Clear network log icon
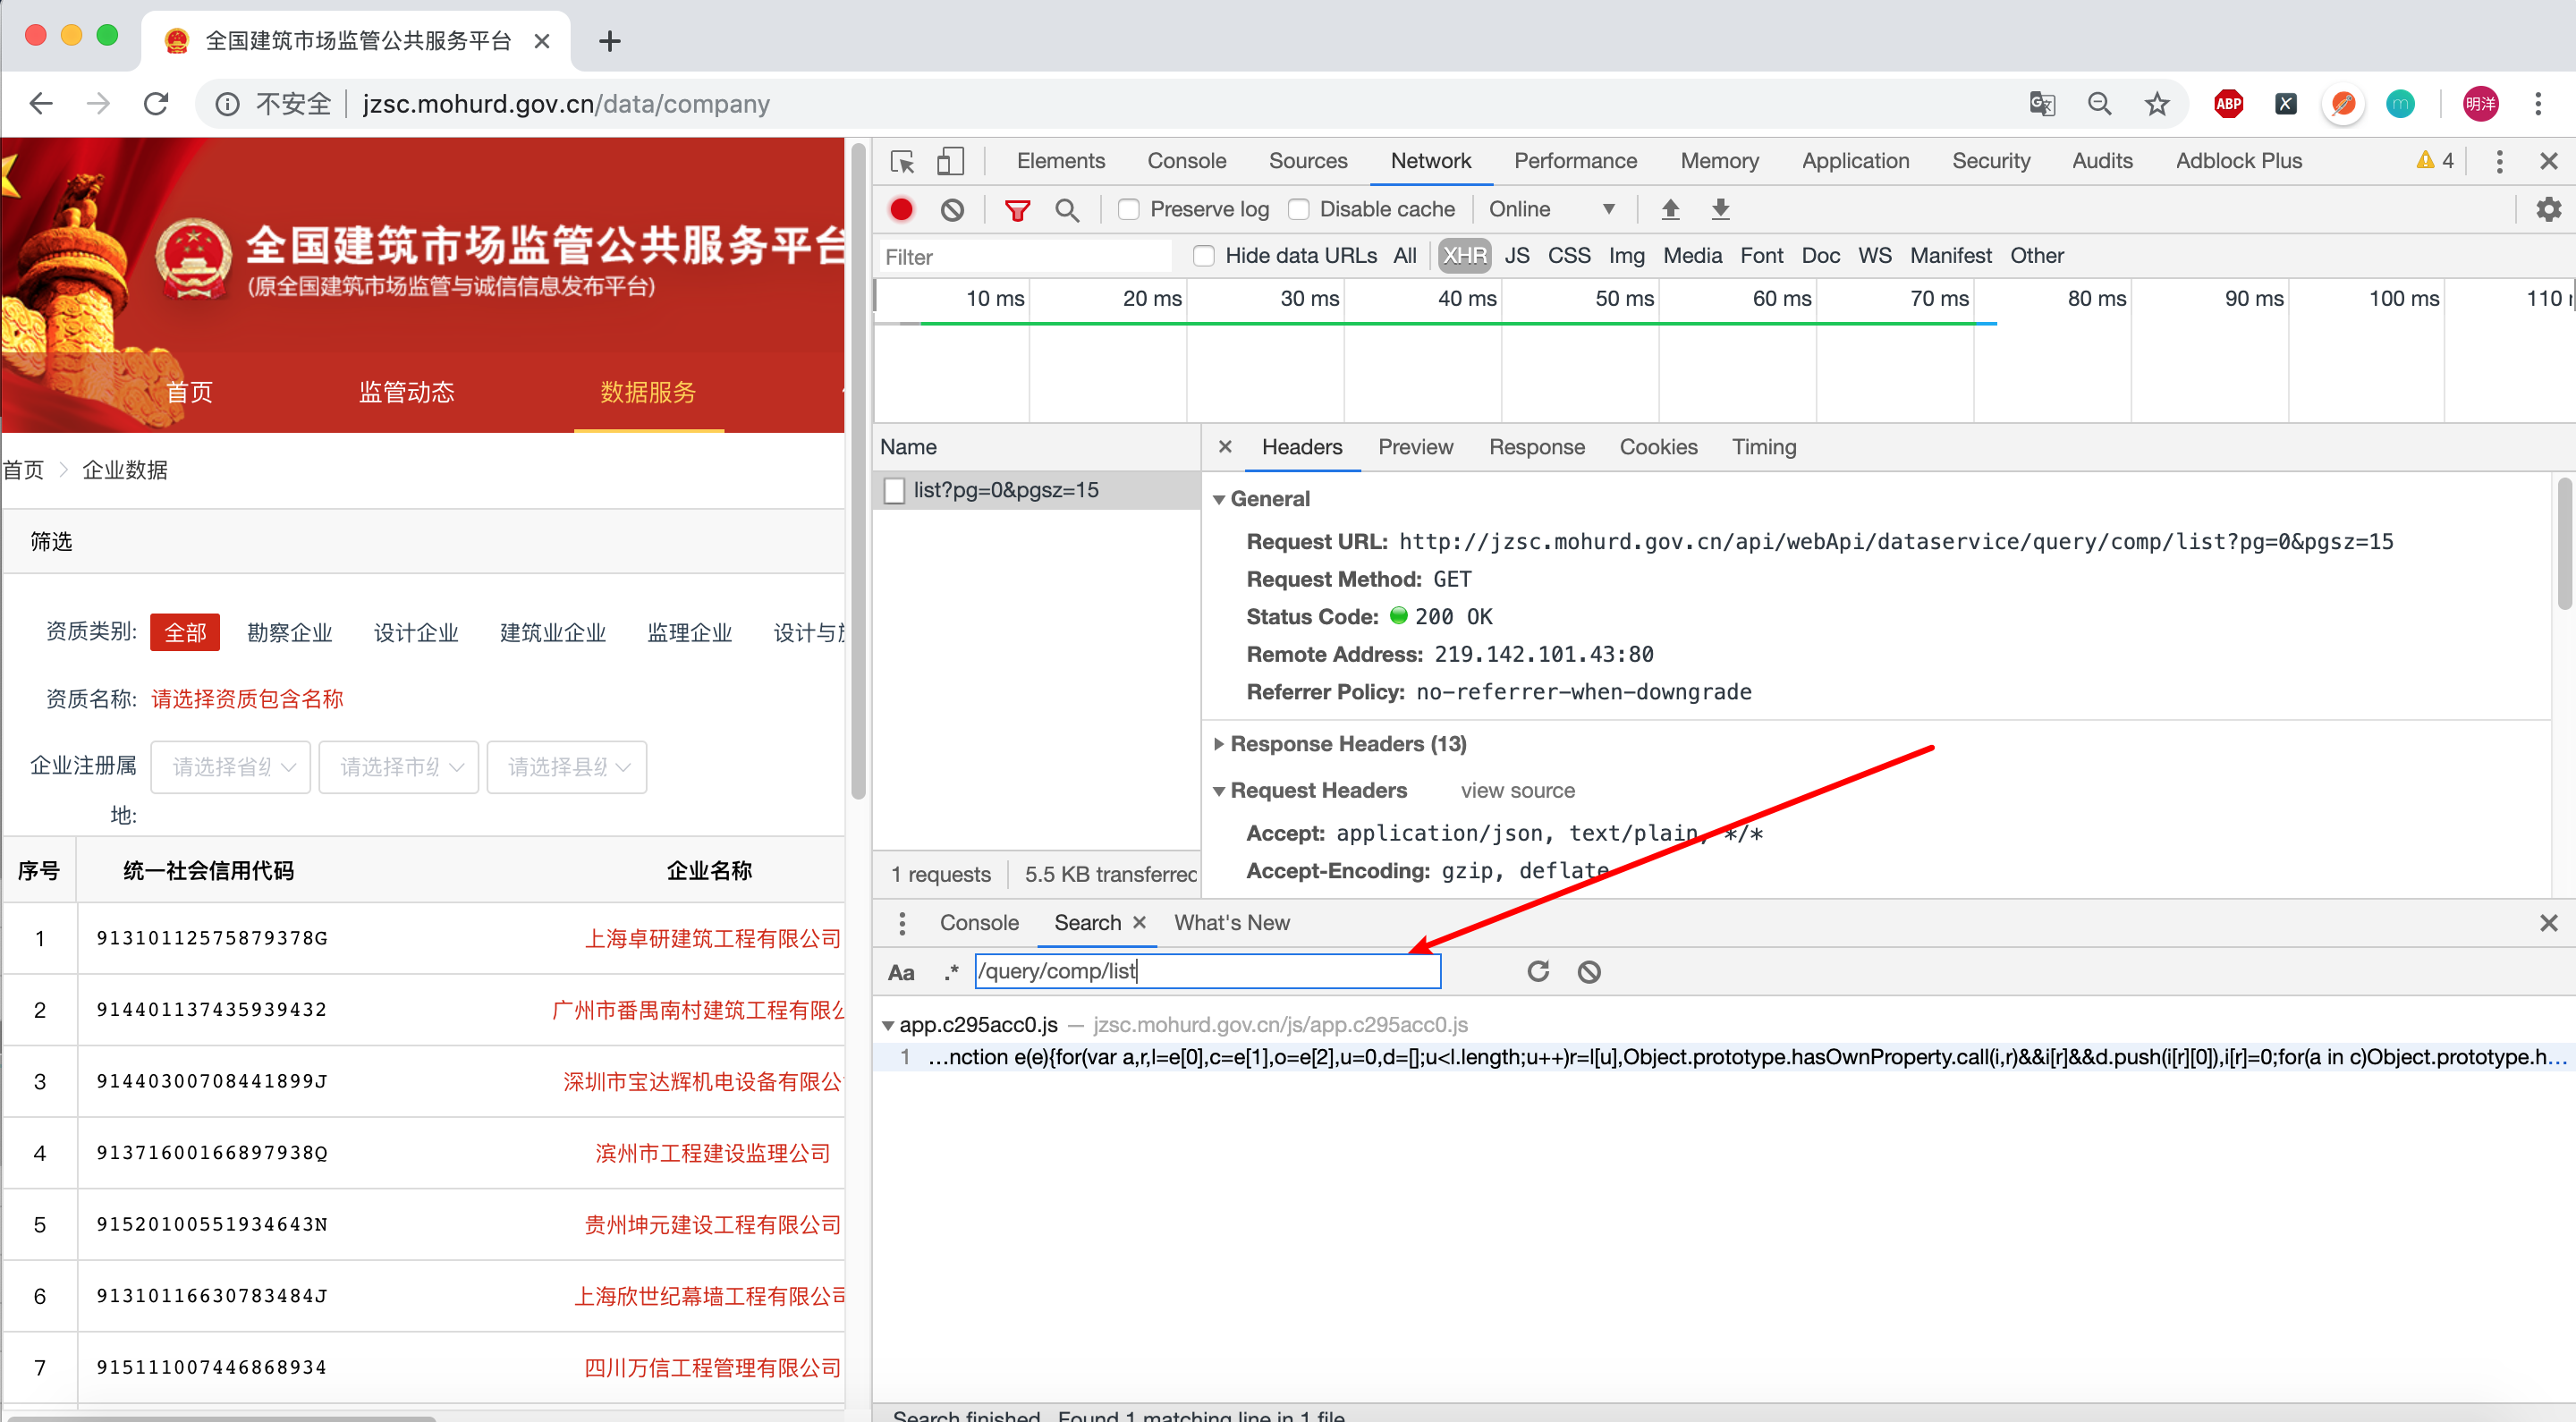2576x1422 pixels. [952, 210]
